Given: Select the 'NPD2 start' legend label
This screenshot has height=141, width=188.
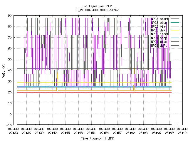Looking at the screenshot, I should pos(160,19).
